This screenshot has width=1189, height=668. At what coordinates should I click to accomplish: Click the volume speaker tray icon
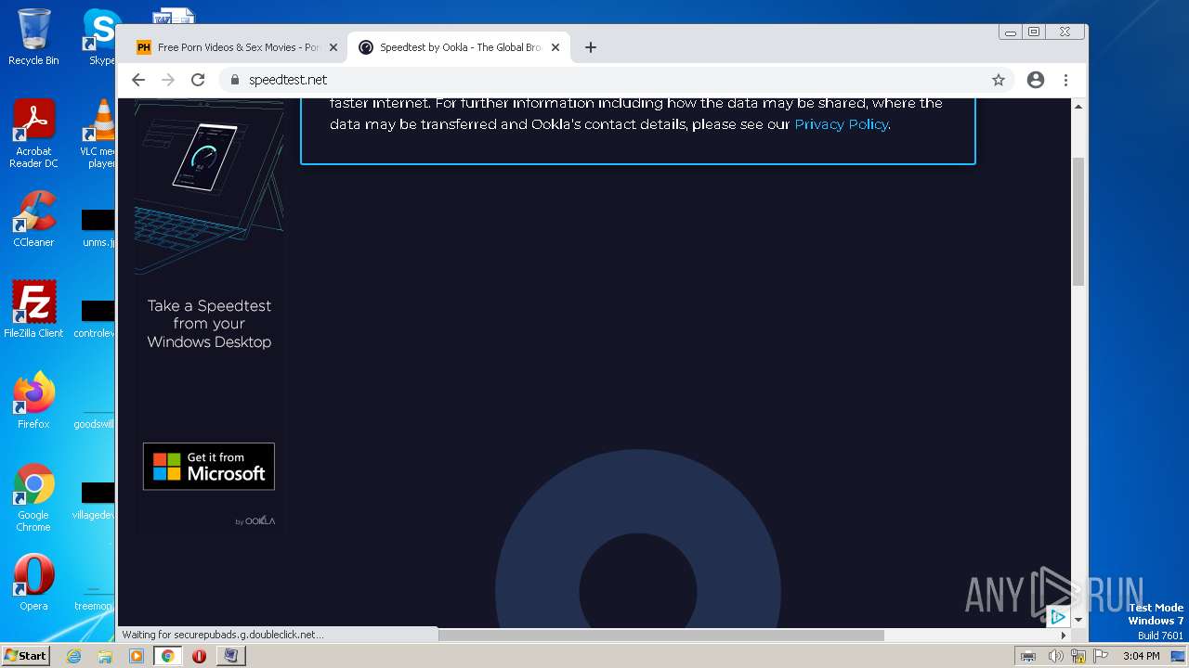[1055, 656]
